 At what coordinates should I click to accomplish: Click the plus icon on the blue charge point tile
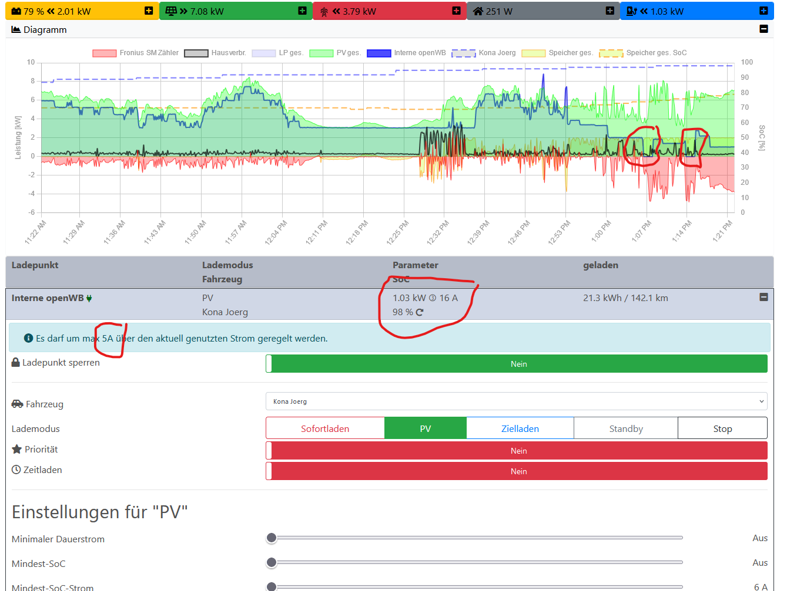(x=763, y=11)
